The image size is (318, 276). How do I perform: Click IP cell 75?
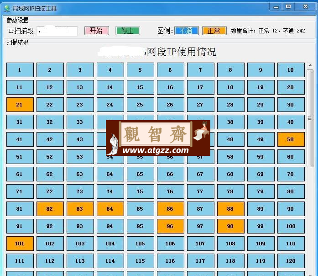(x=141, y=191)
